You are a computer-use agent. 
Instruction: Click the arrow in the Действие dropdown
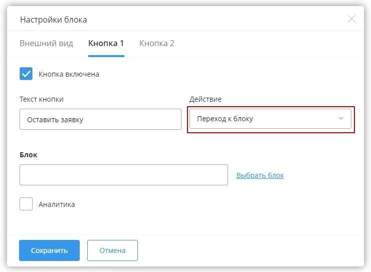[x=341, y=119]
